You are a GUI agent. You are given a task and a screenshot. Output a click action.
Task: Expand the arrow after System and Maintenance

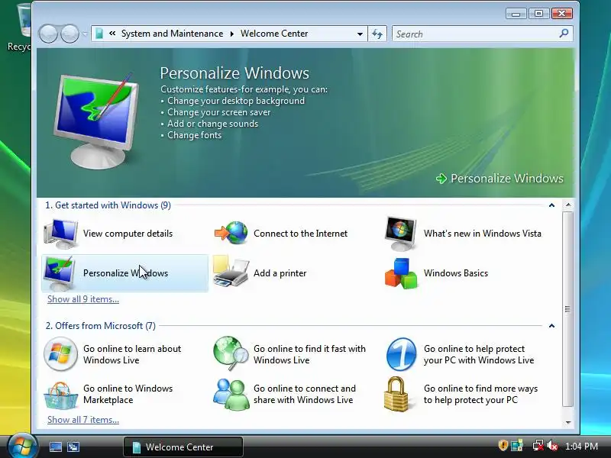(232, 34)
